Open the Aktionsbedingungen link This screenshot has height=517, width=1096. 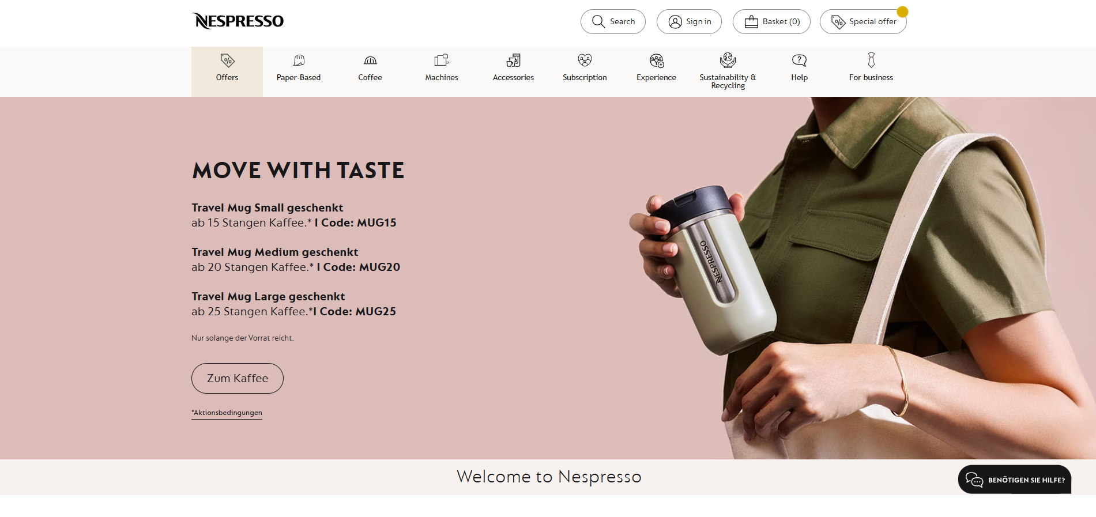point(227,413)
